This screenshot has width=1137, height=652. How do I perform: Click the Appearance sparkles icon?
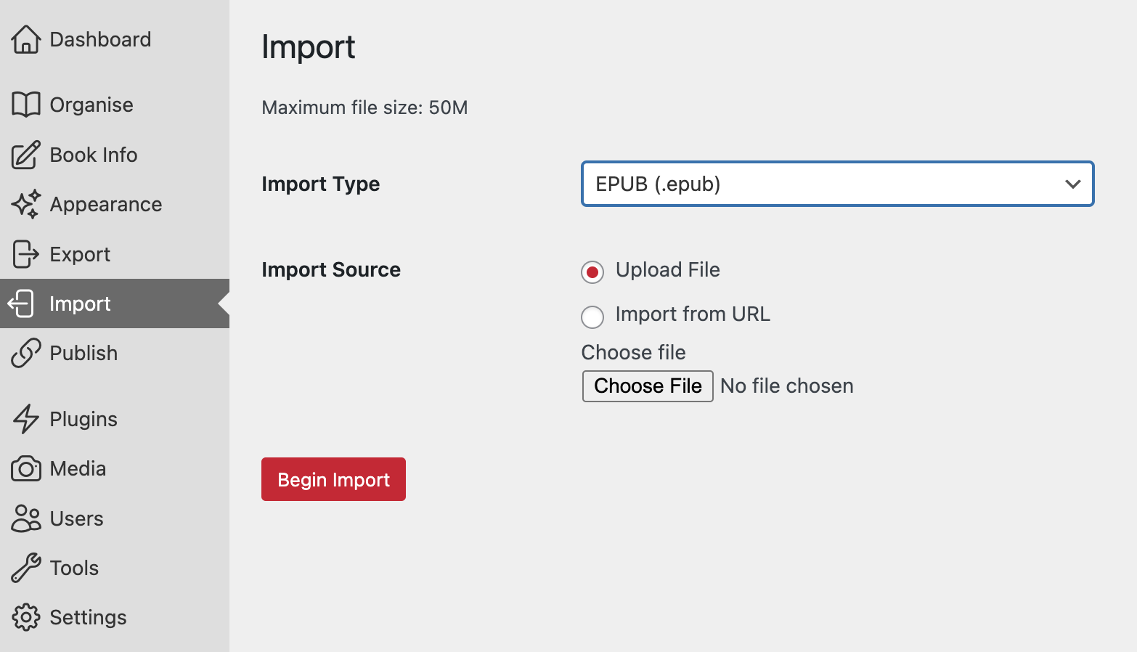click(26, 205)
